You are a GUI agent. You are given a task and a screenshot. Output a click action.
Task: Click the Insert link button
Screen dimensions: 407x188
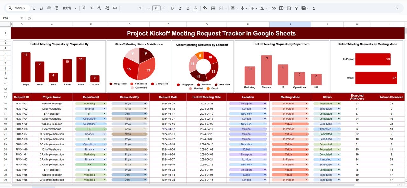(273, 8)
